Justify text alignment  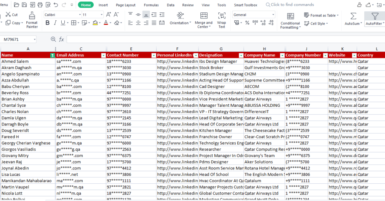click(x=154, y=23)
